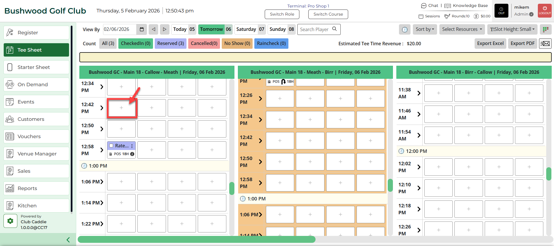
Task: Open the green settings gear icon
Action: pos(10,221)
